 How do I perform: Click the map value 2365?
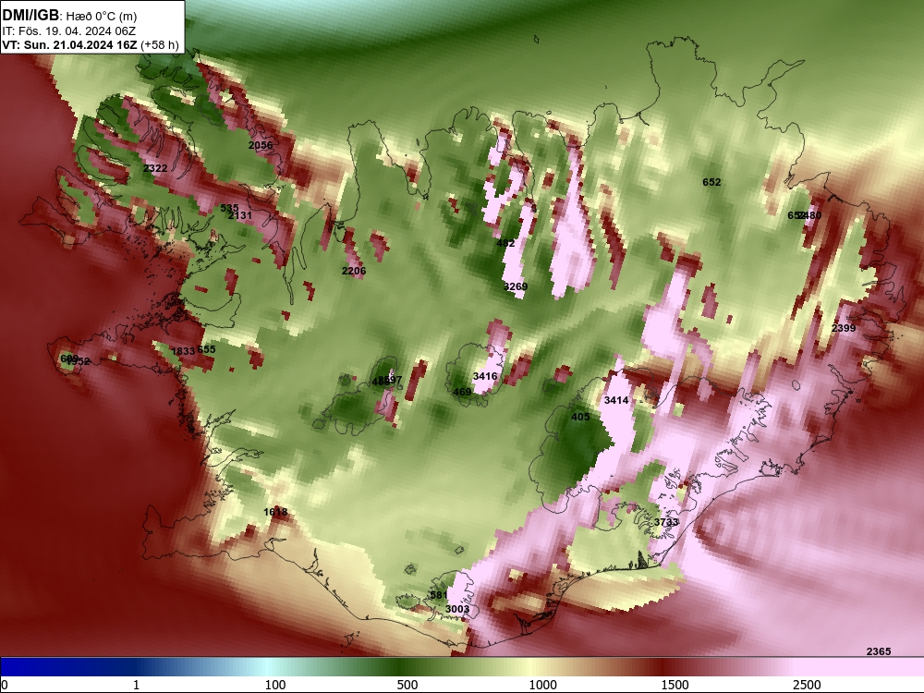(x=879, y=651)
